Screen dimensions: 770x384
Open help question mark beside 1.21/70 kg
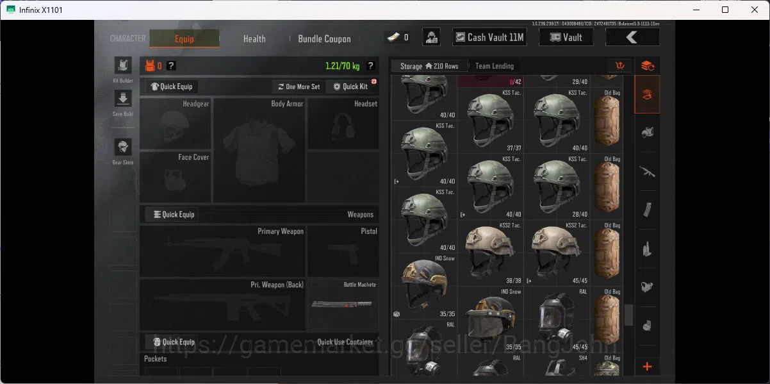click(x=370, y=66)
